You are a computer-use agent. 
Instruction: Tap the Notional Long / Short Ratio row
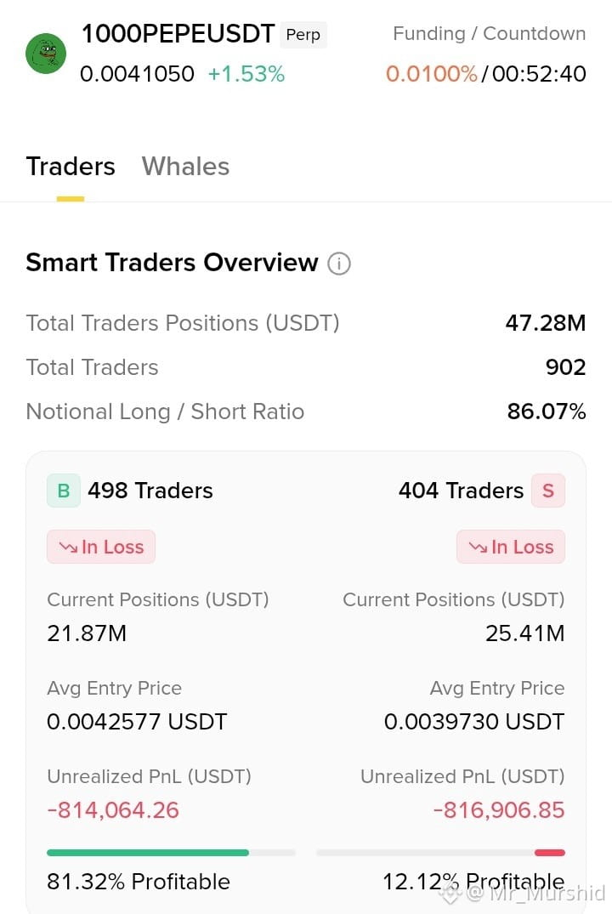[x=306, y=412]
